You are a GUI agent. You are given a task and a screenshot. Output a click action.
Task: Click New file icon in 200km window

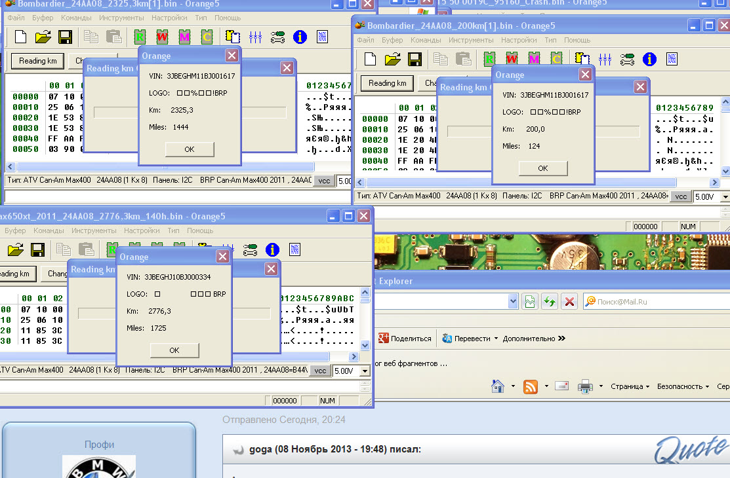[370, 59]
